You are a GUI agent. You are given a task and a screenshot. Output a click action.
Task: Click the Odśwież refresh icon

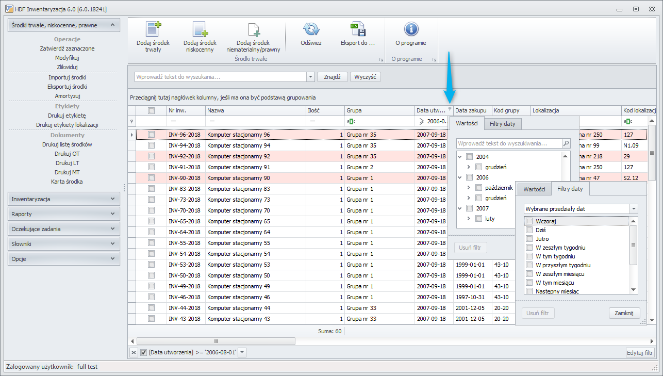coord(311,29)
